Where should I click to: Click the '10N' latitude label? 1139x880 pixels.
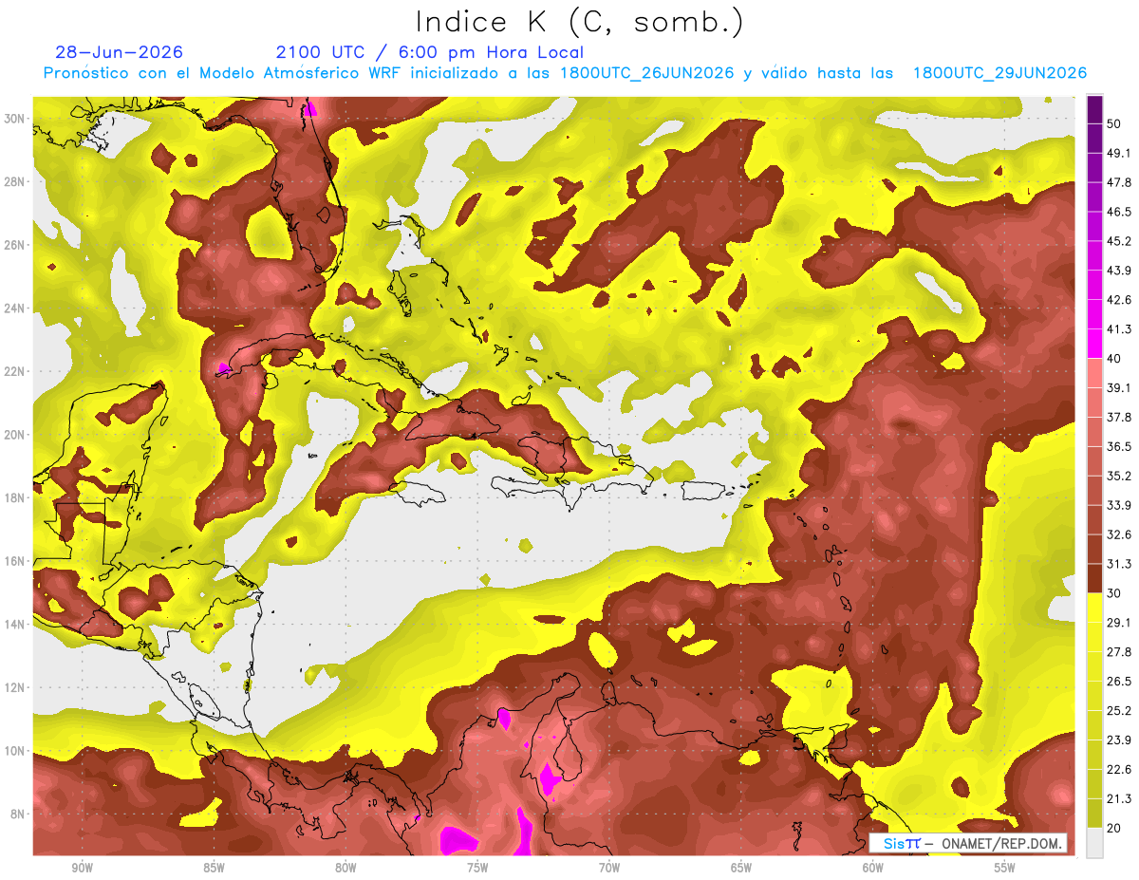tap(14, 751)
